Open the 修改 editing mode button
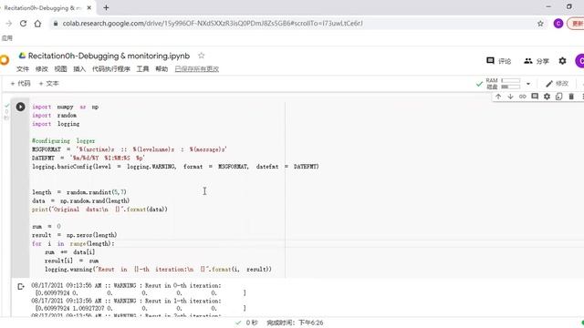Screen dimensions: 584x328 click(x=558, y=83)
